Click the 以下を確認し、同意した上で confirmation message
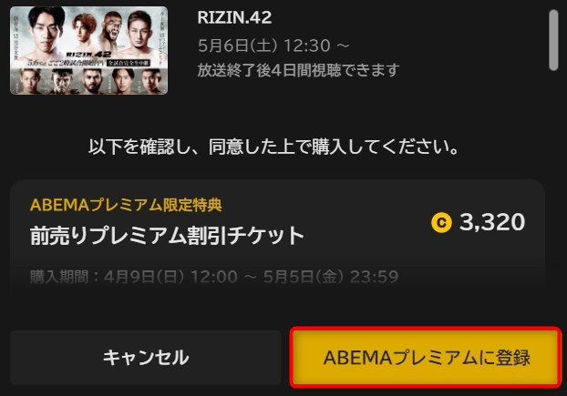The image size is (567, 396). click(273, 147)
